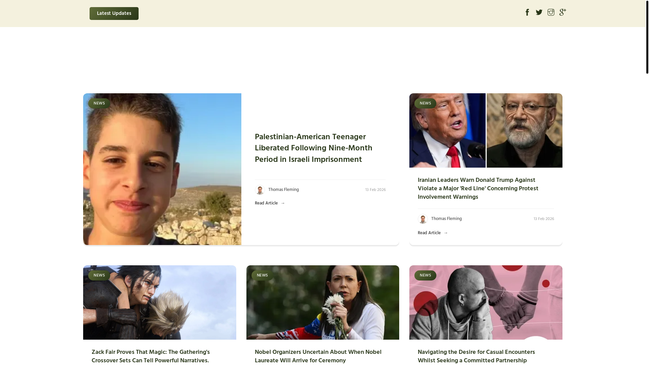The height and width of the screenshot is (365, 649).
Task: Open the Iranian Leaders Warn Donald Trump headline
Action: (x=478, y=189)
